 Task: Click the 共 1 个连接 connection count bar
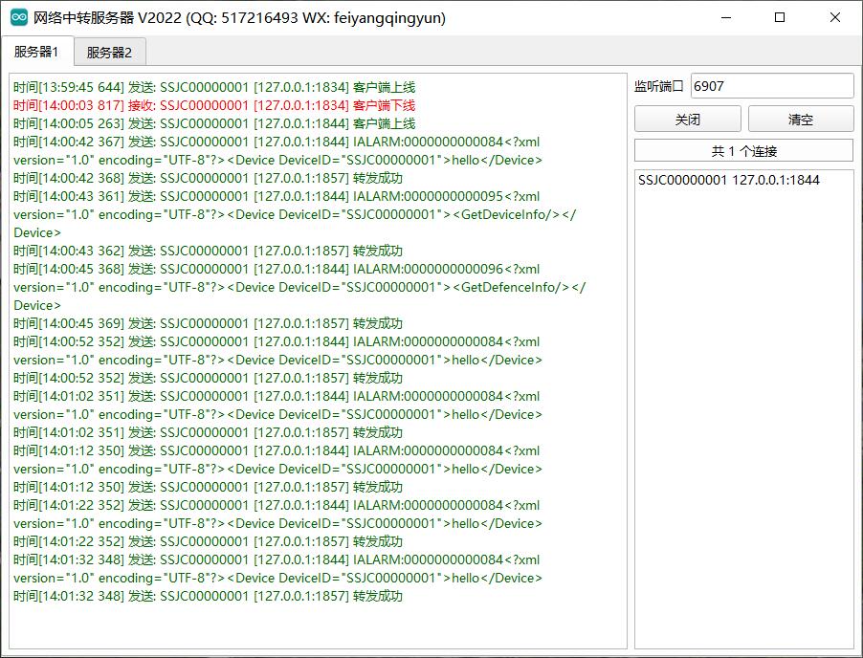pyautogui.click(x=743, y=151)
